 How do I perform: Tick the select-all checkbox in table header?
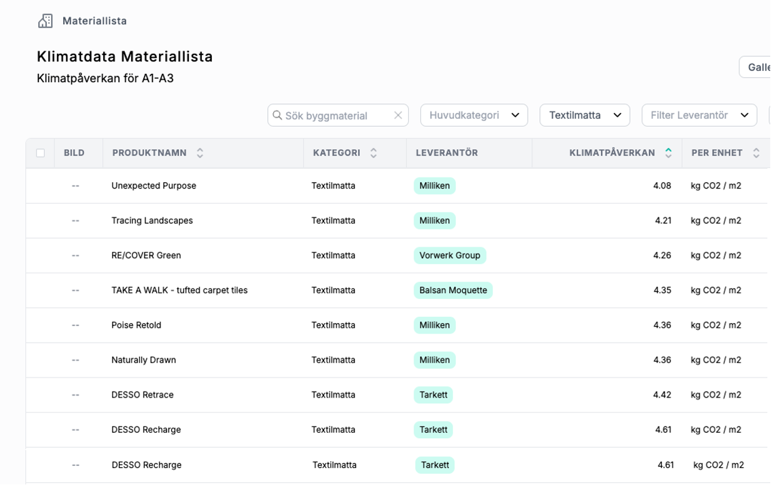40,153
